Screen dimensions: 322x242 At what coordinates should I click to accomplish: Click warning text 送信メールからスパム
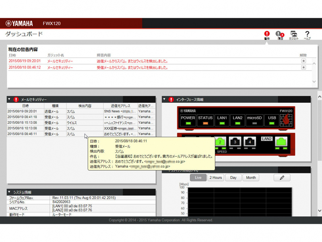click(132, 61)
